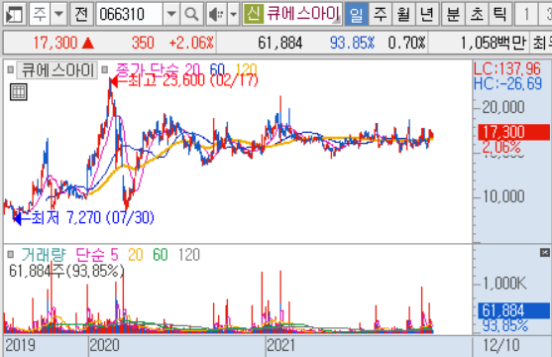
Task: Click the 10,000 price axis label
Action: coord(503,196)
